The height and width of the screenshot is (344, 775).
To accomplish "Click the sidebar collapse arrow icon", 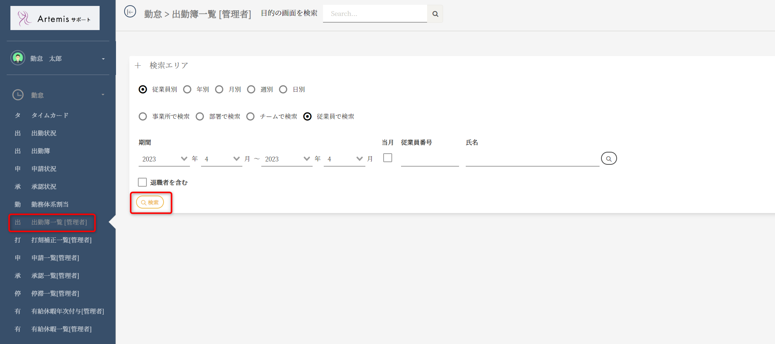I will 130,12.
